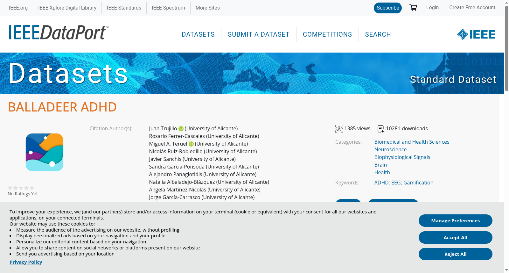The image size is (509, 273).
Task: Open Miguel A. Teruel's ORCID icon
Action: pos(191,144)
